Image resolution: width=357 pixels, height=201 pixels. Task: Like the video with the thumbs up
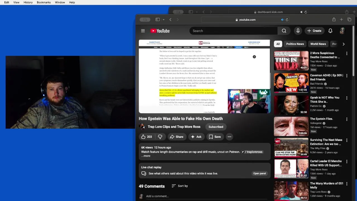point(147,137)
